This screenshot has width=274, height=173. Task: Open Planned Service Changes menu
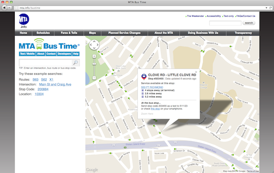(x=124, y=33)
